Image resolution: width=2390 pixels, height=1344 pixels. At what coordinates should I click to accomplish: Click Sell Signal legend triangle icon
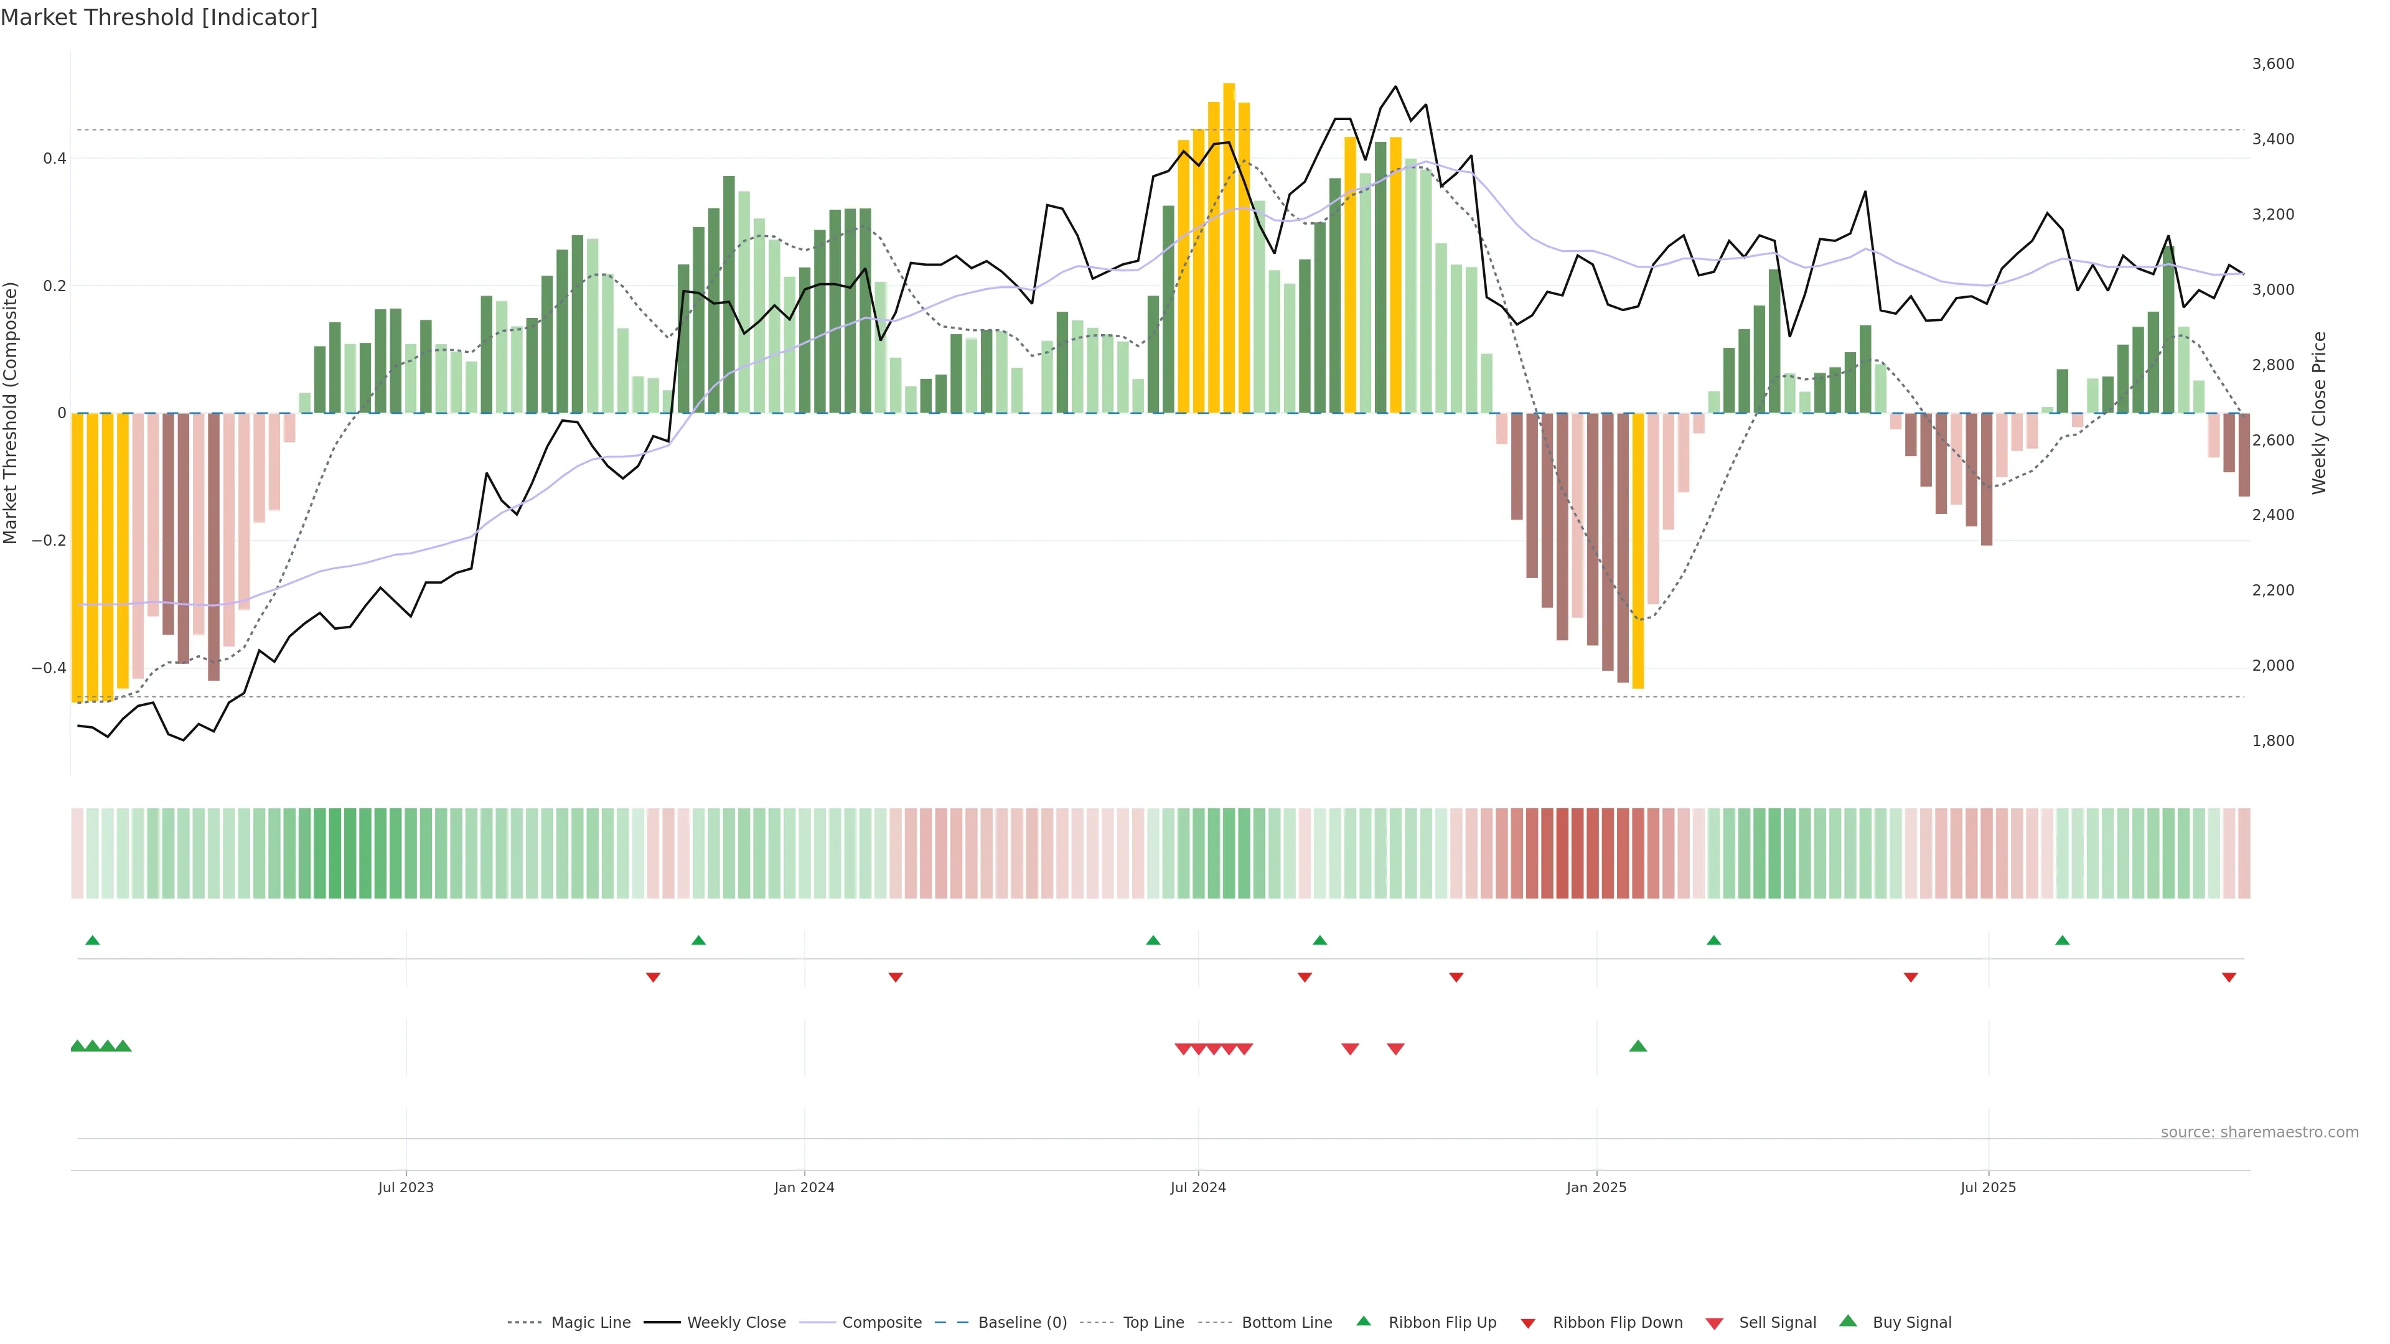coord(1713,1323)
